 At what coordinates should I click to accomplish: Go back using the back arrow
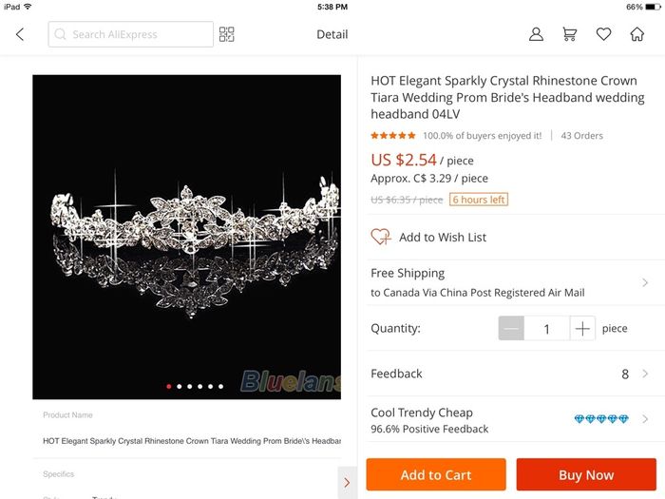(x=20, y=34)
